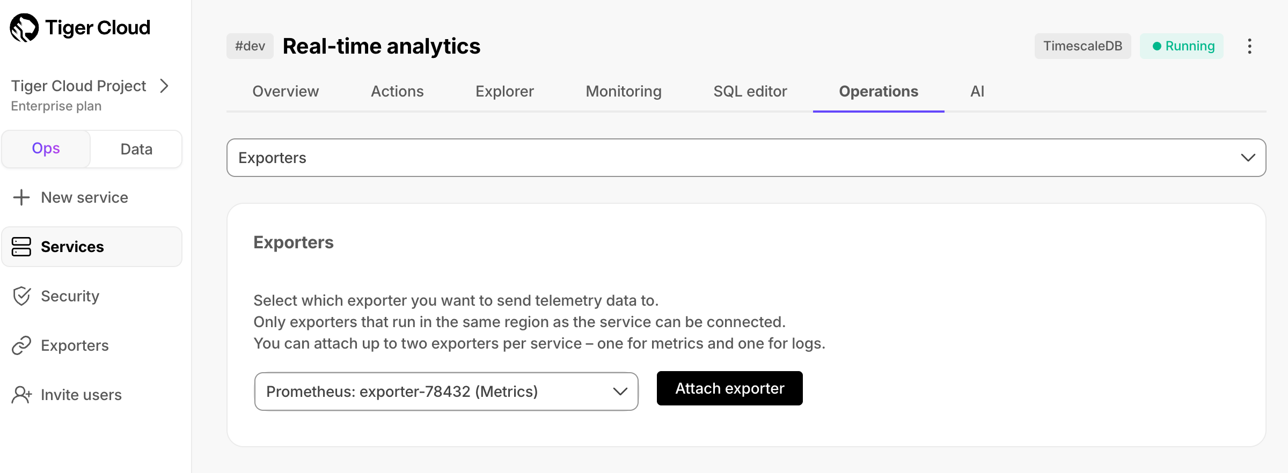This screenshot has width=1288, height=473.
Task: Switch to the Actions tab
Action: click(397, 91)
